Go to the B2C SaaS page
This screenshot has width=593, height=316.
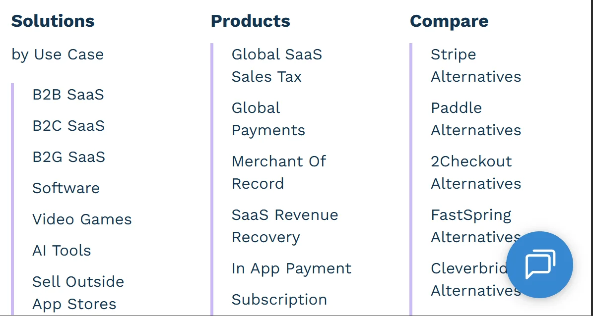tap(68, 126)
